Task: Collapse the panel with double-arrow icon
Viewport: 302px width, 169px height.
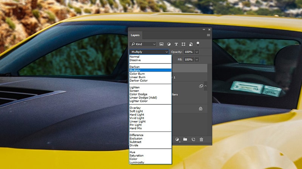Action: coord(204,30)
